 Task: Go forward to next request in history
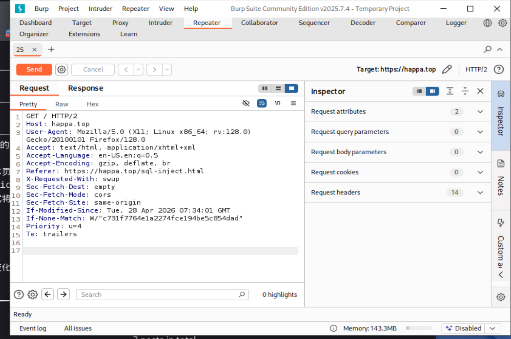(154, 70)
